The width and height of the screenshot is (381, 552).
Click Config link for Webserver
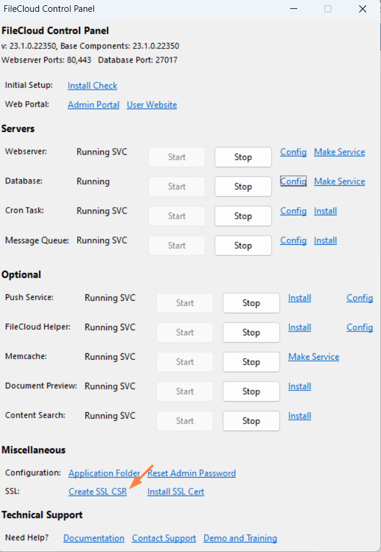(x=293, y=152)
